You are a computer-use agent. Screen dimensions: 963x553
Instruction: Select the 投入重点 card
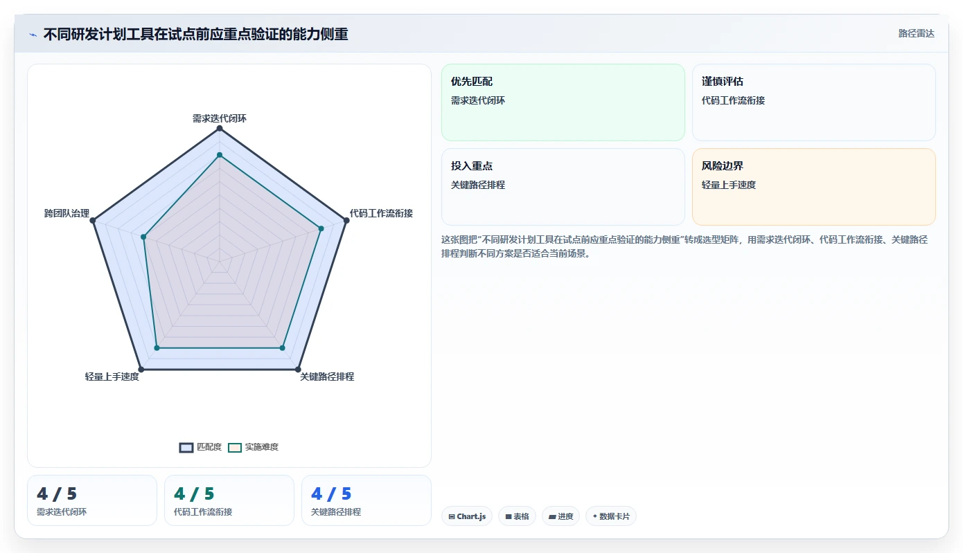(x=563, y=187)
